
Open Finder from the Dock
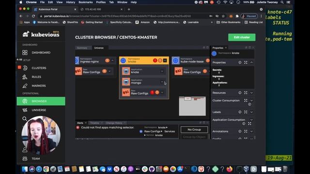25,169
